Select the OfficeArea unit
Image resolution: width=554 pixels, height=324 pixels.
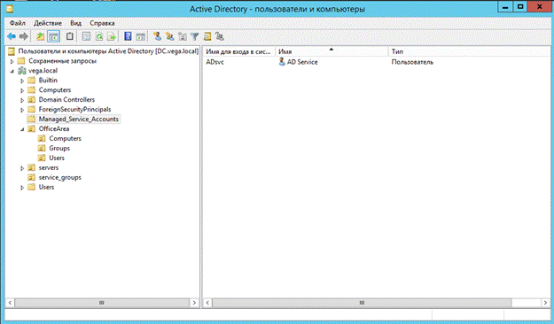pyautogui.click(x=54, y=129)
